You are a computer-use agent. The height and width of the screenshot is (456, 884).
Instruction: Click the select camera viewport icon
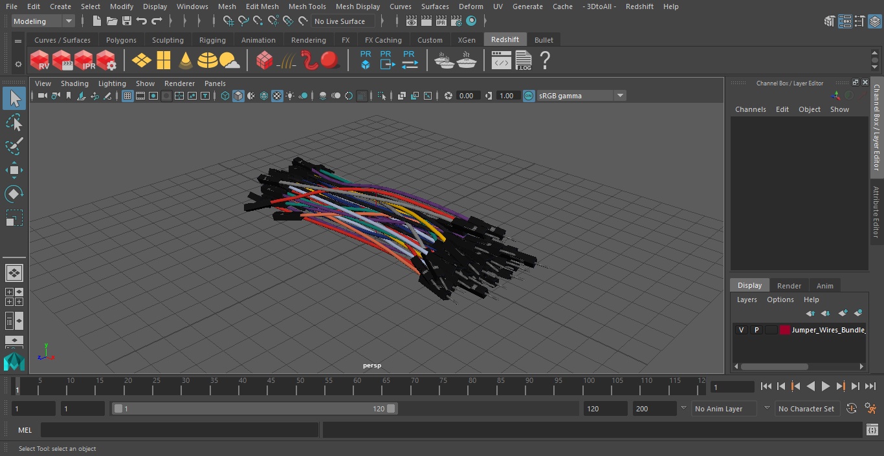(x=42, y=96)
